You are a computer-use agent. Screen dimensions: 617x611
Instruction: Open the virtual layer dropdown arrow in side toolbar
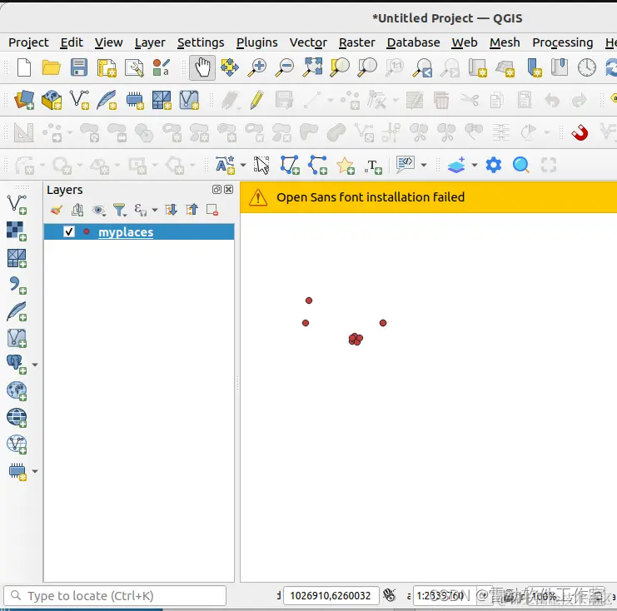(35, 471)
